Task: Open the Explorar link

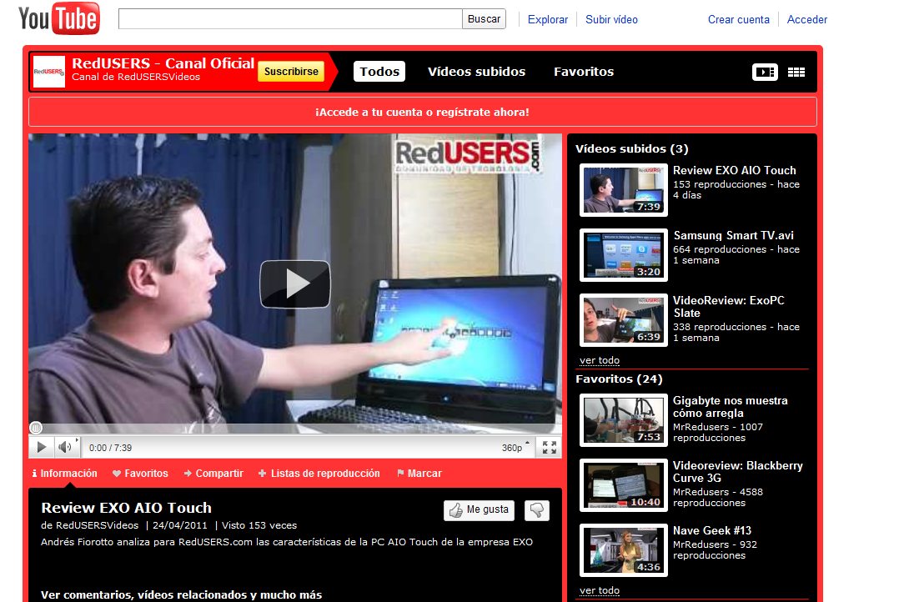Action: (547, 19)
